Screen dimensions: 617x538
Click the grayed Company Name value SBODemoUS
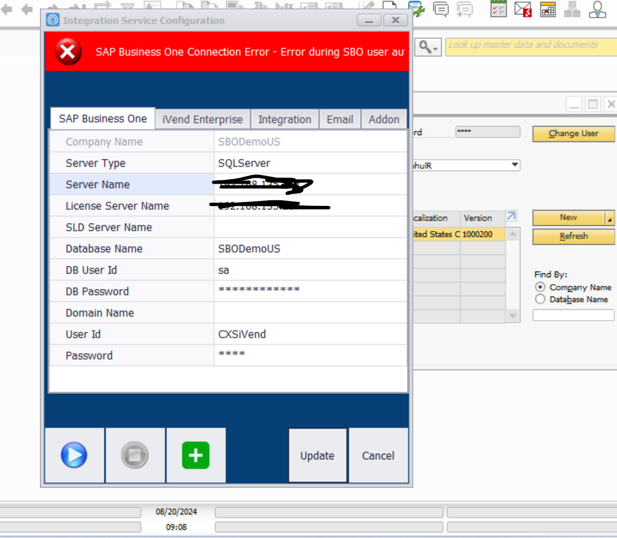(310, 141)
